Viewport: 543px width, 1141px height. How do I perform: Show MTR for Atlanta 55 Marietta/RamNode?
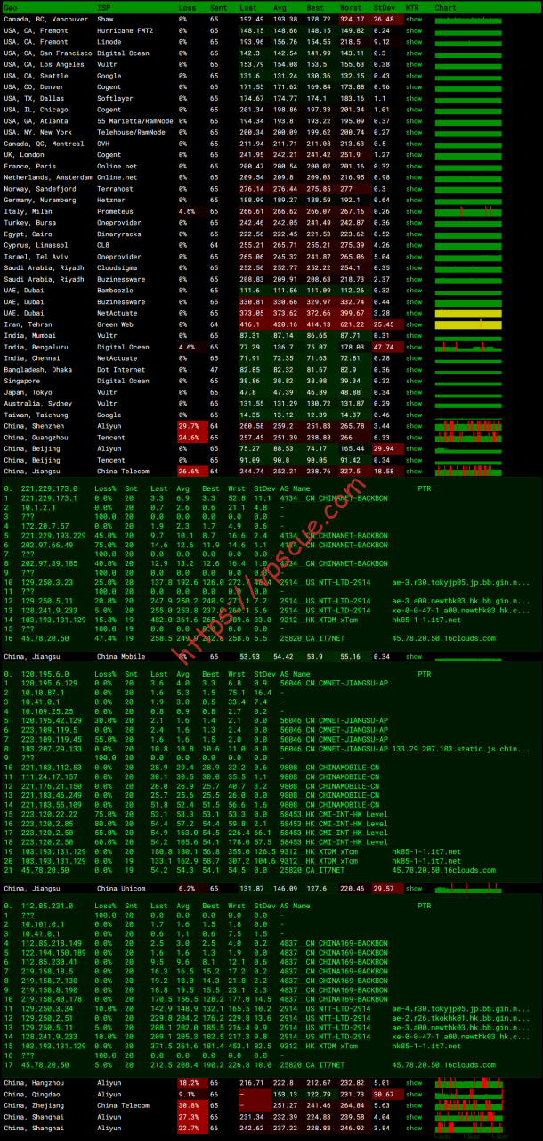click(414, 120)
